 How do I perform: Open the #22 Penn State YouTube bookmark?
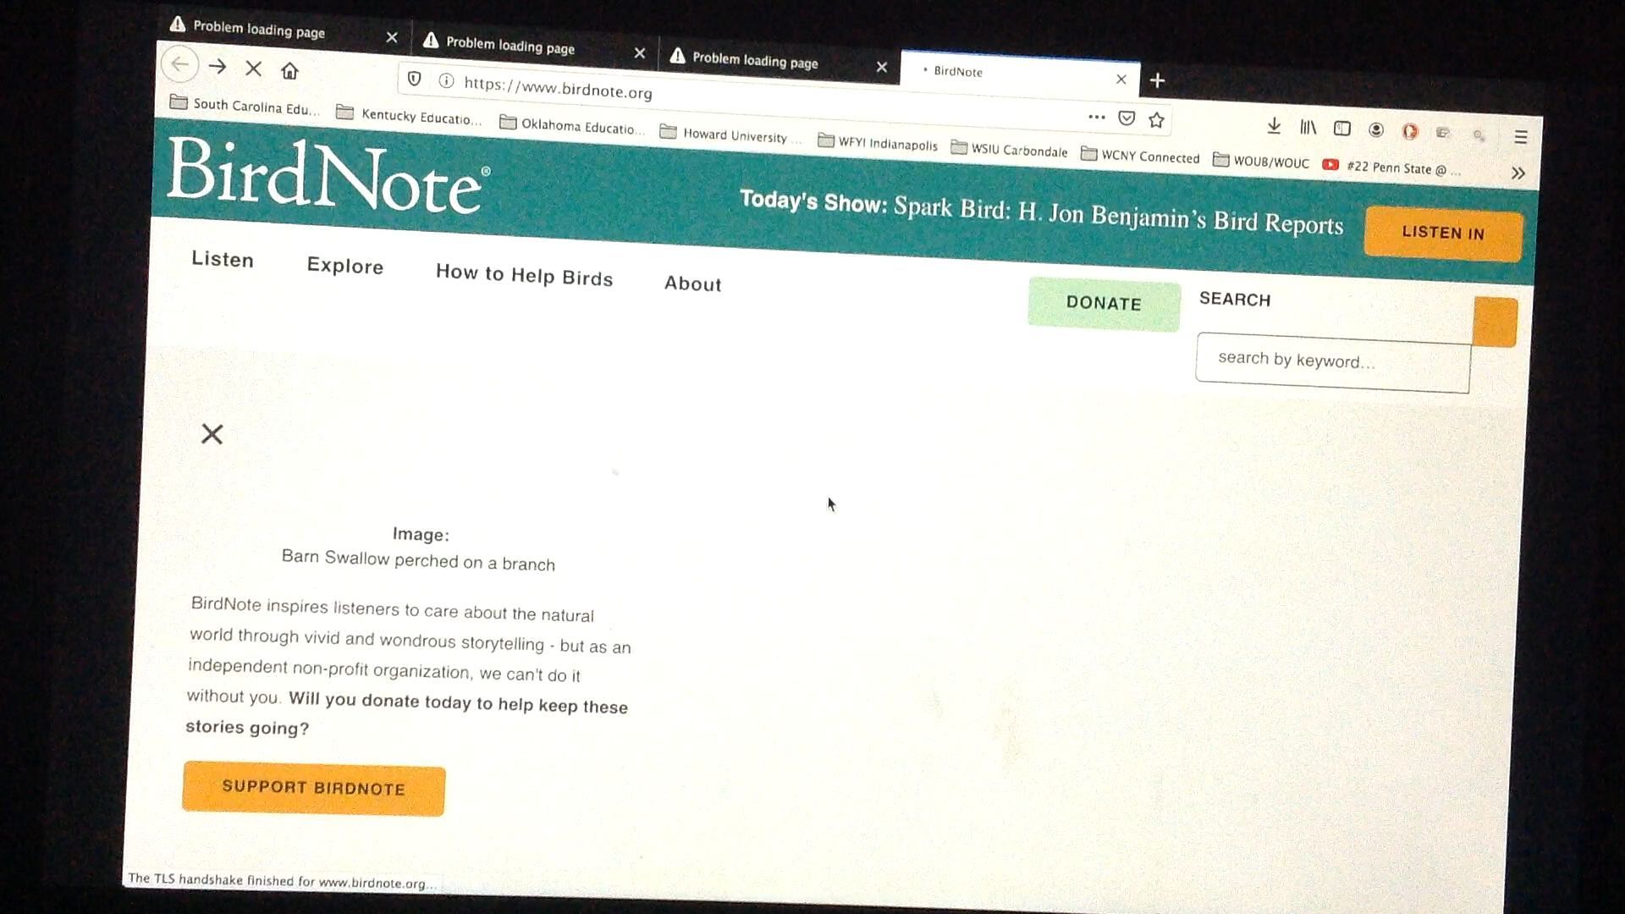pyautogui.click(x=1391, y=167)
